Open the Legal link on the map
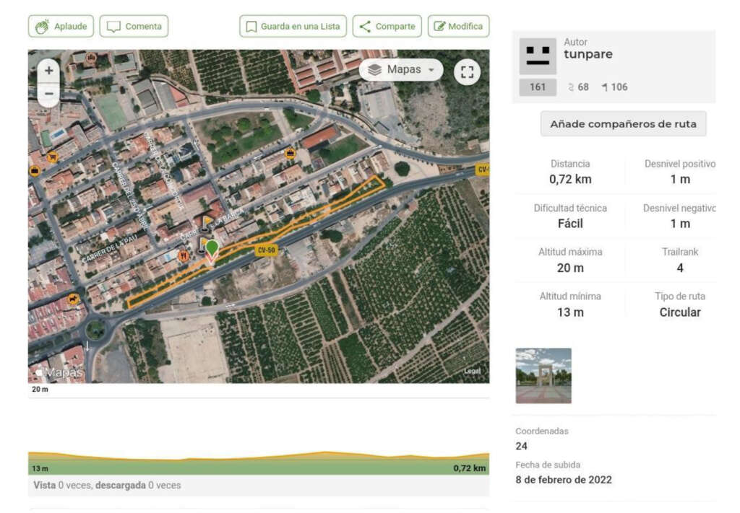740x513 pixels. click(472, 371)
